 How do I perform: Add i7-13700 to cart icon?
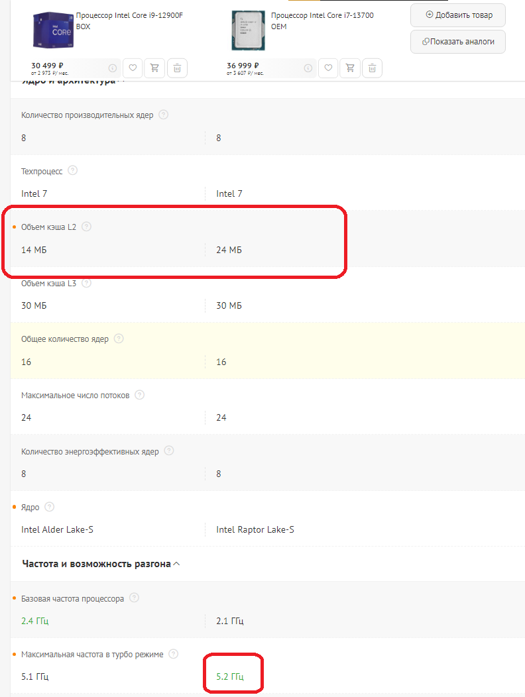point(350,68)
